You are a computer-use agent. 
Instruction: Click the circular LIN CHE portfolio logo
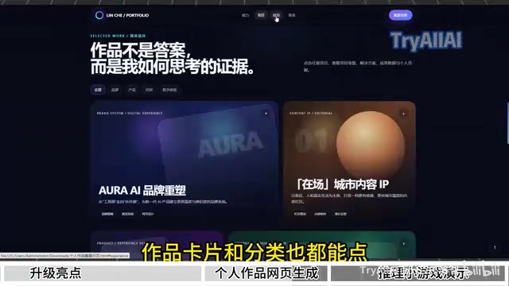coord(99,15)
